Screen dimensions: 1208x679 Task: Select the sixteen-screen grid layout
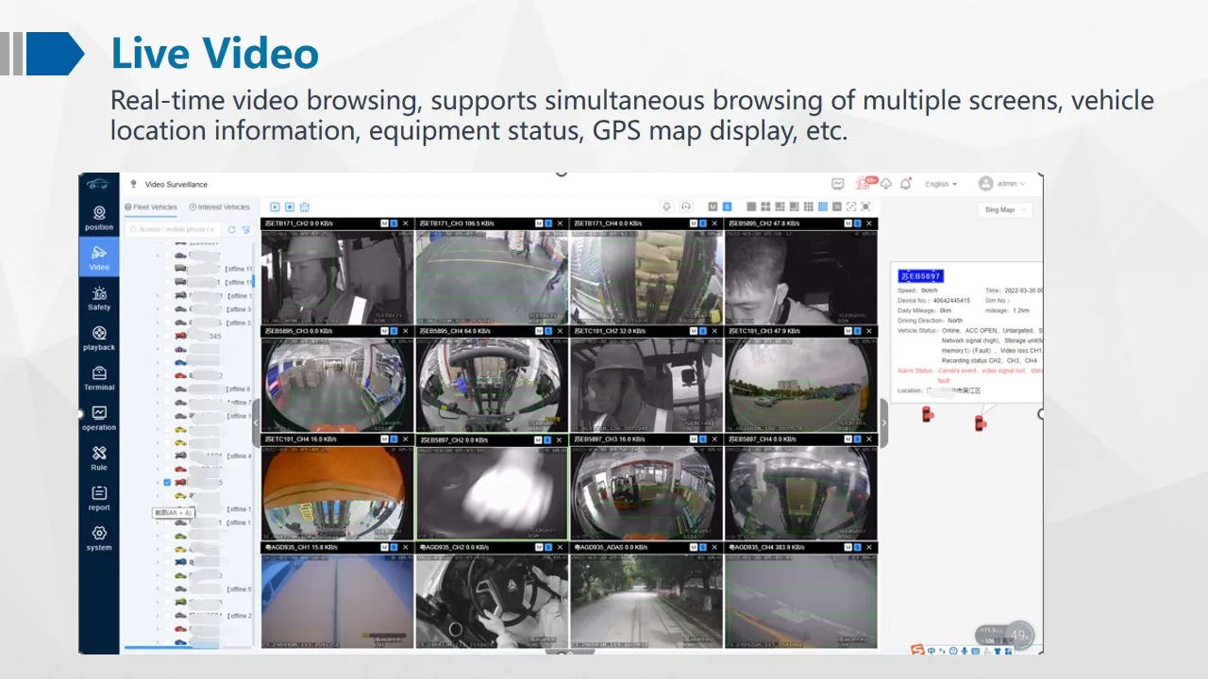[823, 207]
